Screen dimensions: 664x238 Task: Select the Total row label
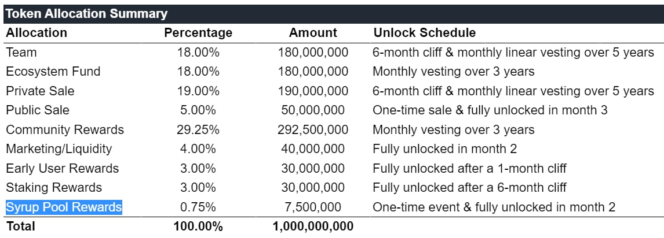coord(21,226)
